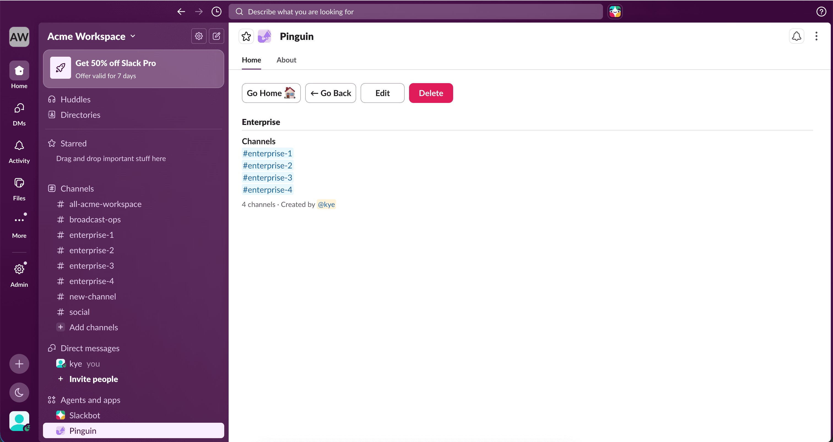Screen dimensions: 833x442
Task: Select enterprise-3 in sidebar channels
Action: [133, 266]
